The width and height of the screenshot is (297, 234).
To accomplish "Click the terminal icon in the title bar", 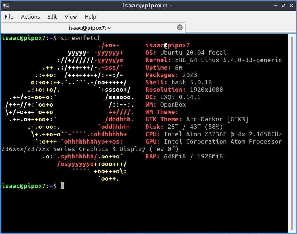I will click(6, 6).
